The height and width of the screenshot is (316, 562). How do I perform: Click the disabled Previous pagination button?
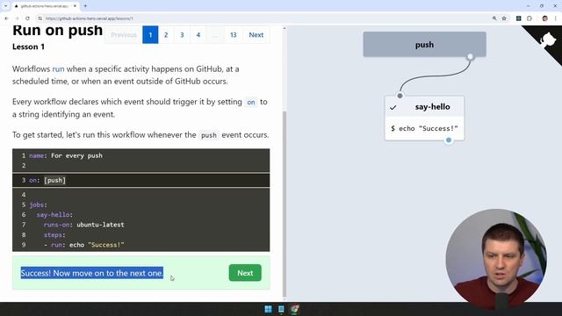coord(124,35)
